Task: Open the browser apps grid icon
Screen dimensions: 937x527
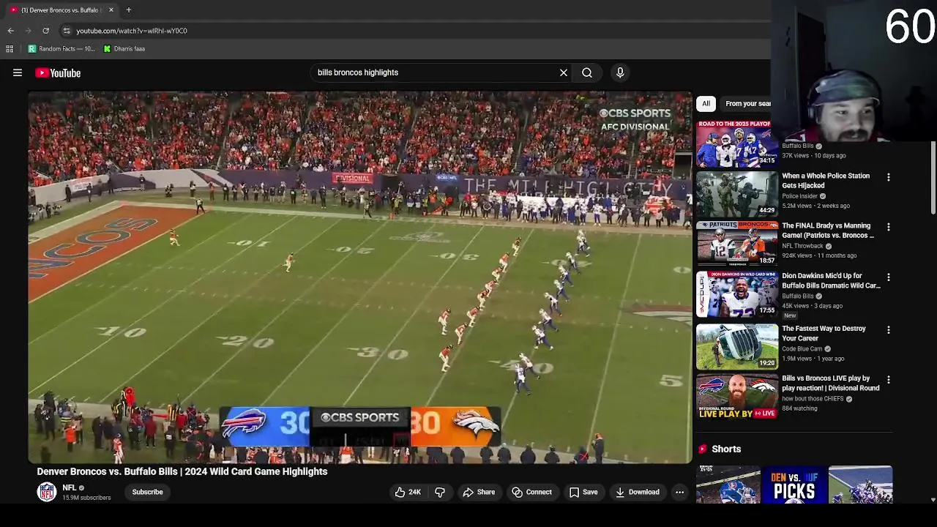Action: click(x=10, y=49)
